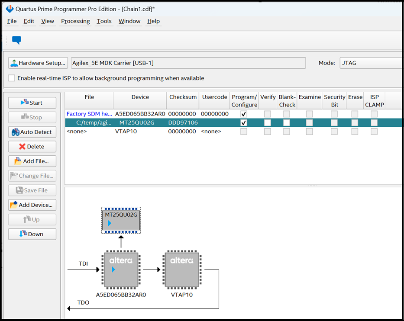Enable the Verify checkbox for the MT25QU02G row
The image size is (404, 321).
(x=268, y=123)
